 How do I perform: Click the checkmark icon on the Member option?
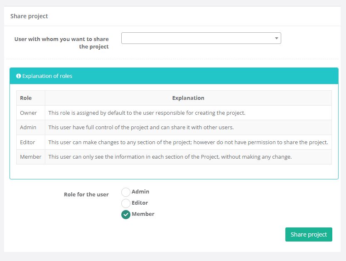click(x=126, y=215)
